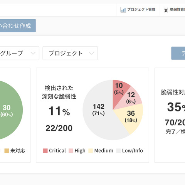Click the chevron in プロジェクト dropdown
185x185 pixels.
coord(91,53)
